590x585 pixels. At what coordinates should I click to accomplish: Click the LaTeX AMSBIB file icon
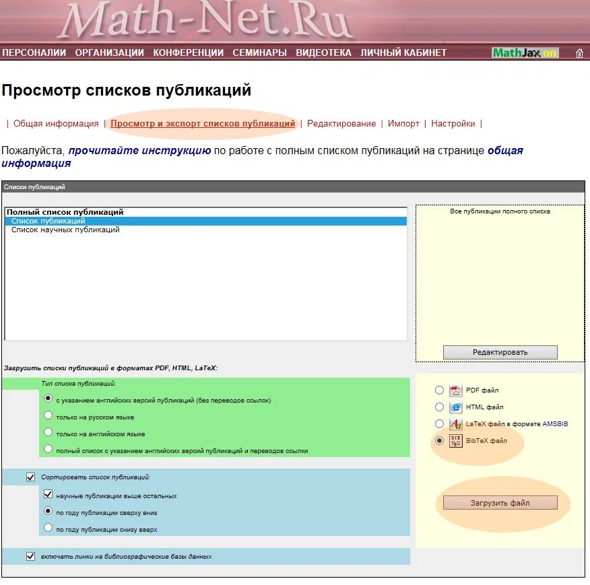(456, 424)
